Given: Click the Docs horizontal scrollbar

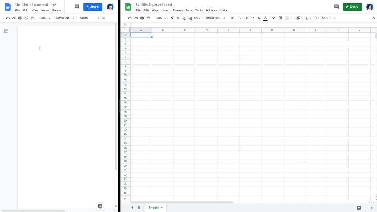Looking at the screenshot, I should (x=33, y=210).
